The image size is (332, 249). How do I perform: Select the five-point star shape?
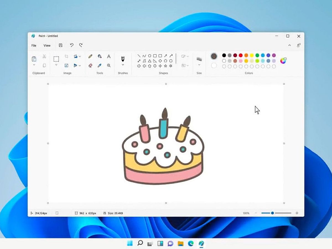[165, 66]
